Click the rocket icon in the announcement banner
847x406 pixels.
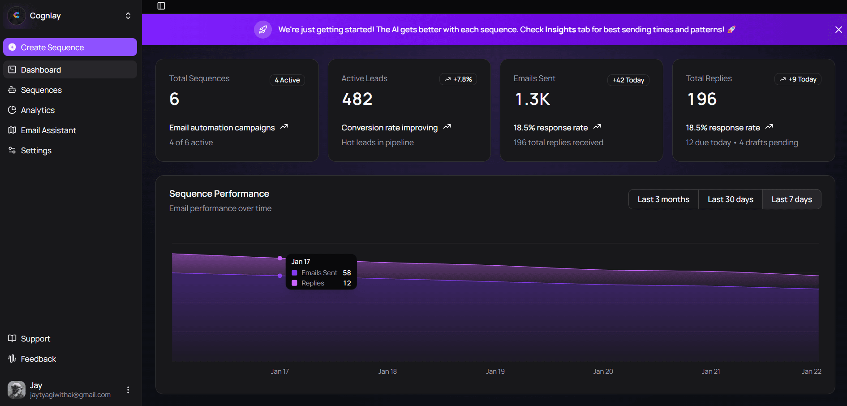click(x=263, y=30)
